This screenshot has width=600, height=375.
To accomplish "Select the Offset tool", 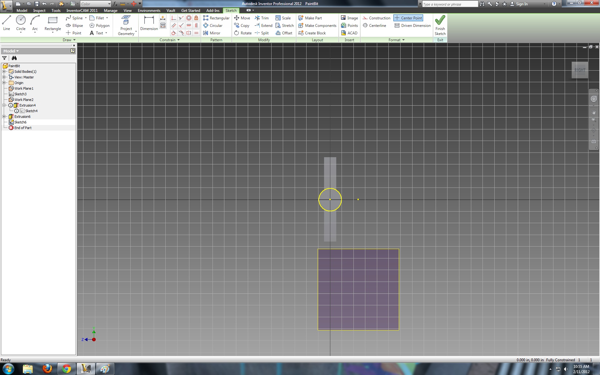I will pos(284,33).
